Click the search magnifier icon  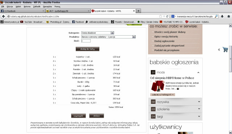(x=216, y=16)
